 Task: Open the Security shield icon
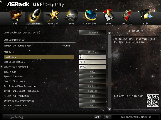(127, 15)
